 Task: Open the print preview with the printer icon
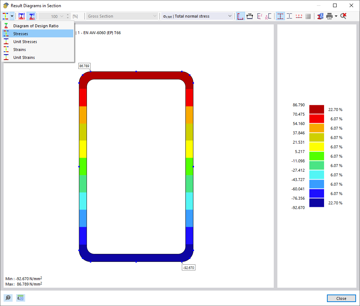[x=330, y=16]
